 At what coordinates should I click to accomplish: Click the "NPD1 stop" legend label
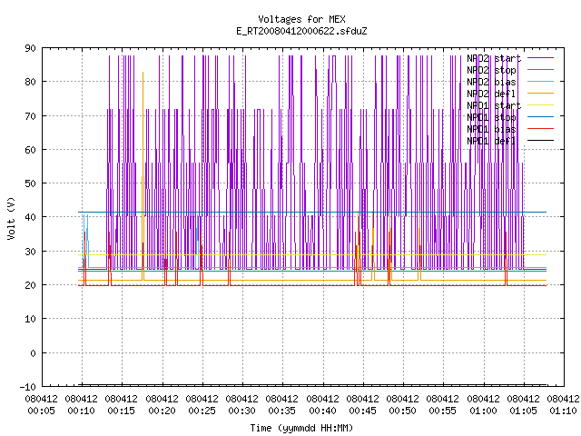[x=491, y=117]
